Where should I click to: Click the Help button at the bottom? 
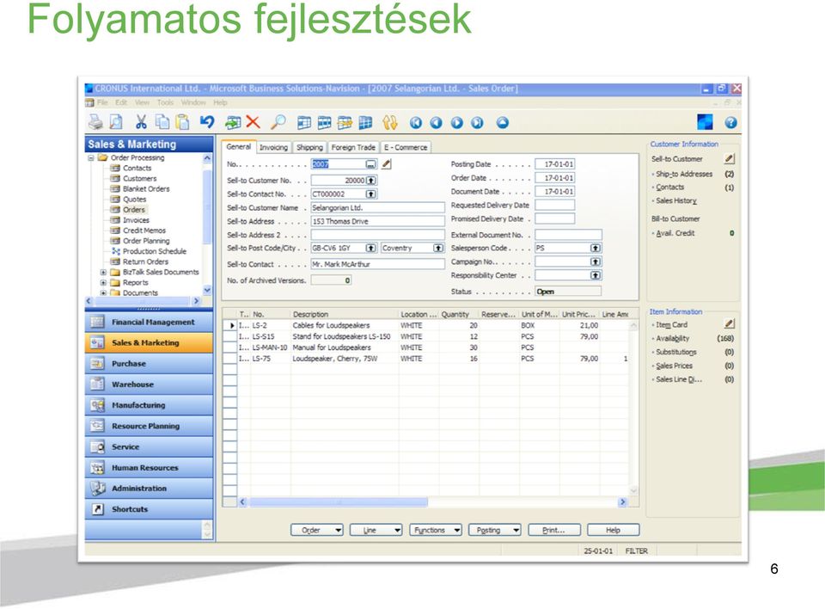tap(614, 530)
